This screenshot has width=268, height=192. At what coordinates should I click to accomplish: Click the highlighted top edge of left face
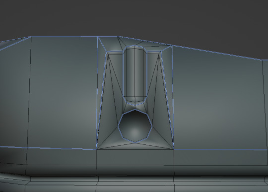click(x=64, y=36)
